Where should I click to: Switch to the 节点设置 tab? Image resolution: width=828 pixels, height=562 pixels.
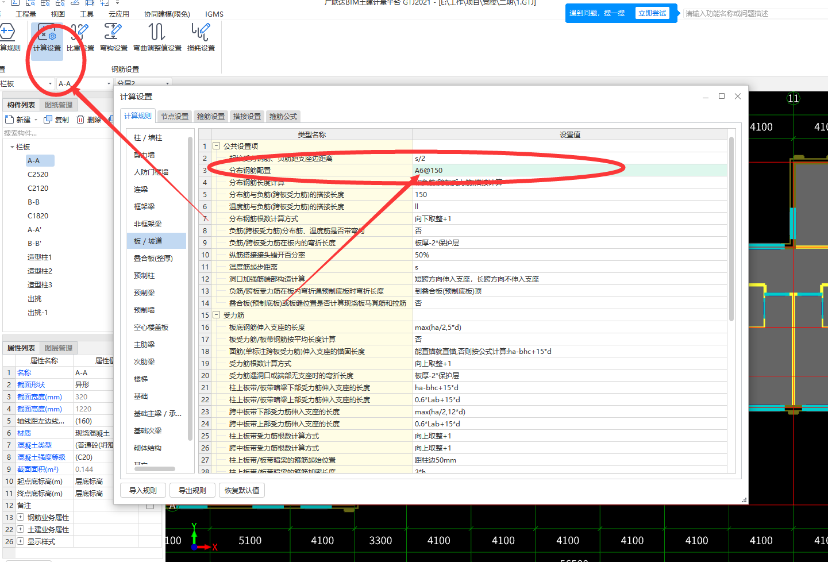pos(175,116)
